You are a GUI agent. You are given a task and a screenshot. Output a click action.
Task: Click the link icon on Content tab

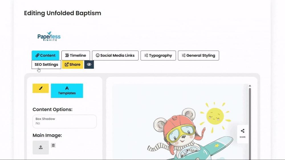coord(37,55)
